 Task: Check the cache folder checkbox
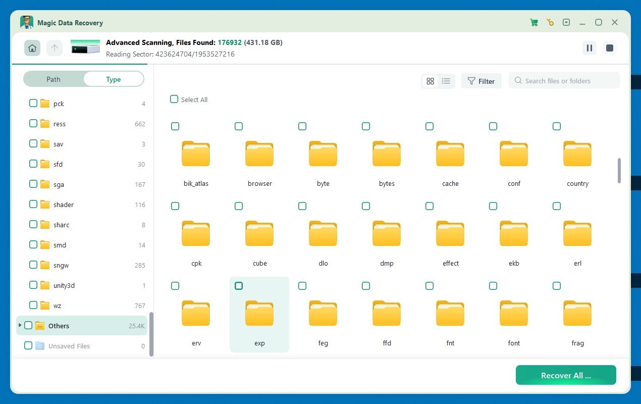(429, 126)
